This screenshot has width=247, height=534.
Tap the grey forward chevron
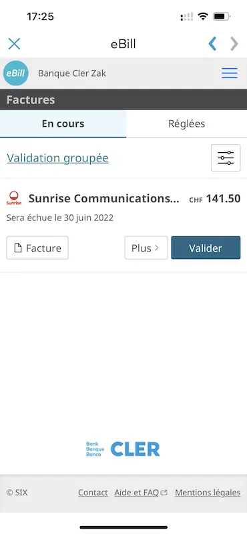coord(234,43)
